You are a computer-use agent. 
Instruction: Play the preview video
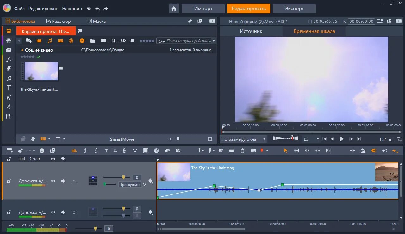tap(342, 139)
